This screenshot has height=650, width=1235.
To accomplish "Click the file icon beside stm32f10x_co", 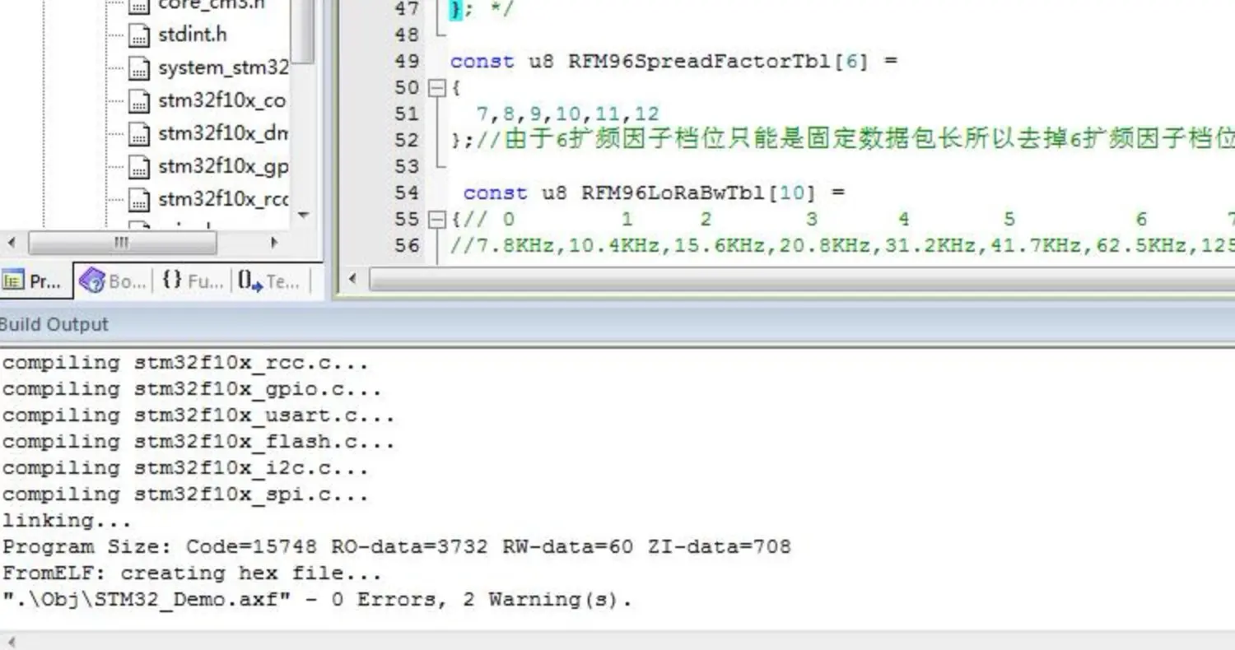I will 140,101.
